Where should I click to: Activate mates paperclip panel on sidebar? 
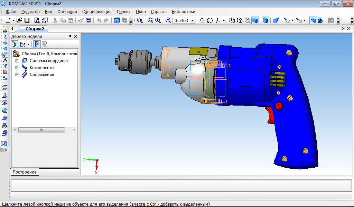click(5, 54)
